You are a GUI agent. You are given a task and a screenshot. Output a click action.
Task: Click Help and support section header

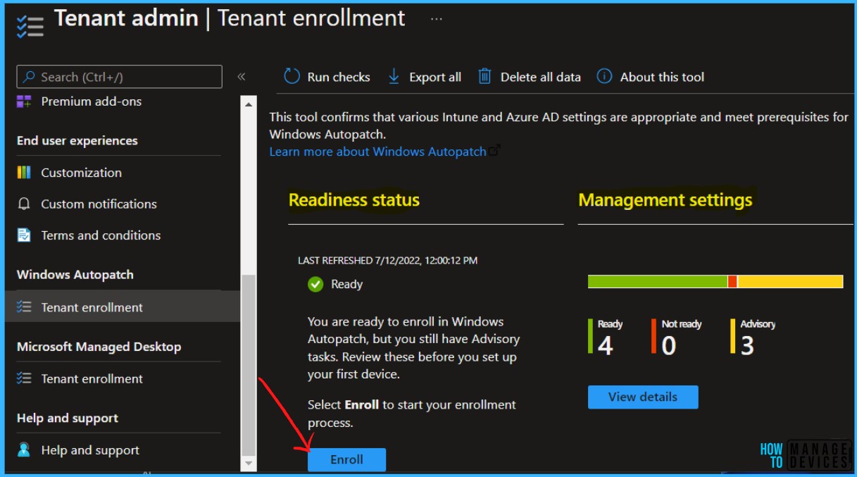(68, 419)
